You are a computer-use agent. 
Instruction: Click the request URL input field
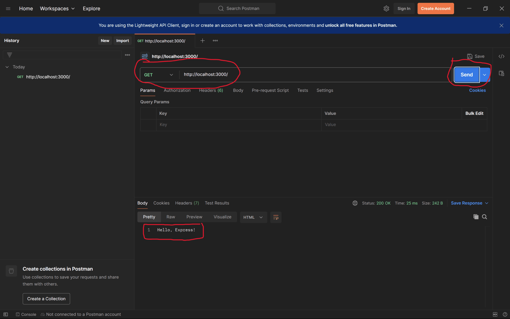(x=312, y=75)
